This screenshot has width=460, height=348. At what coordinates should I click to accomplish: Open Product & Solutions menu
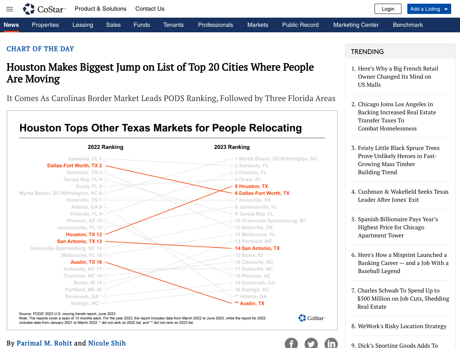(x=101, y=9)
